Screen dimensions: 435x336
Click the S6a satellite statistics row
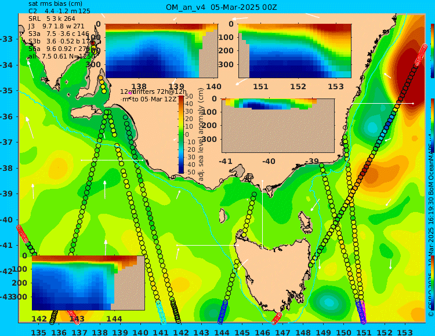pyautogui.click(x=62, y=49)
